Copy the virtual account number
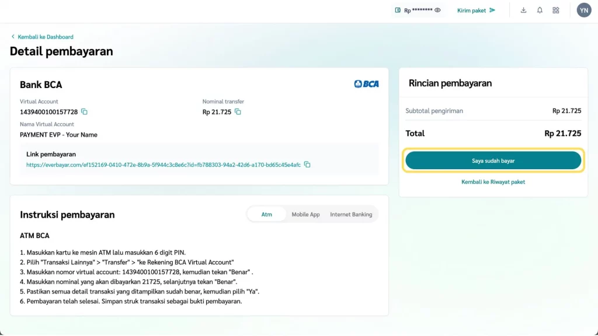Image resolution: width=598 pixels, height=336 pixels. click(84, 112)
